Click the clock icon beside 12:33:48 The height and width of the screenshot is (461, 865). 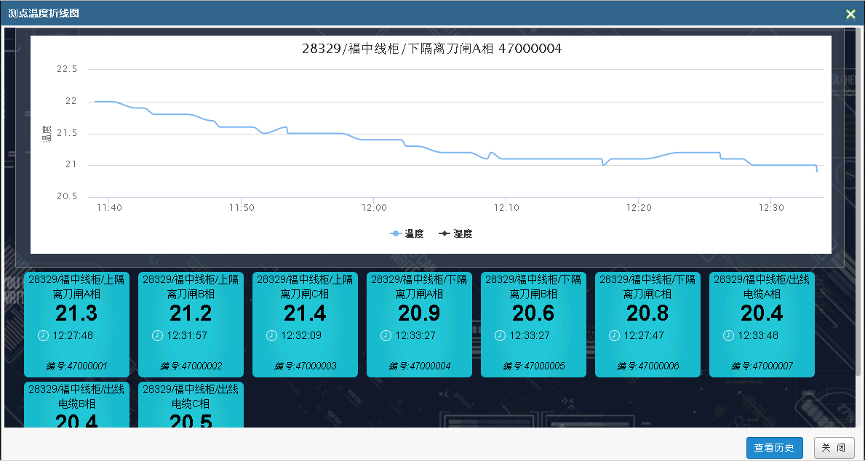click(728, 335)
